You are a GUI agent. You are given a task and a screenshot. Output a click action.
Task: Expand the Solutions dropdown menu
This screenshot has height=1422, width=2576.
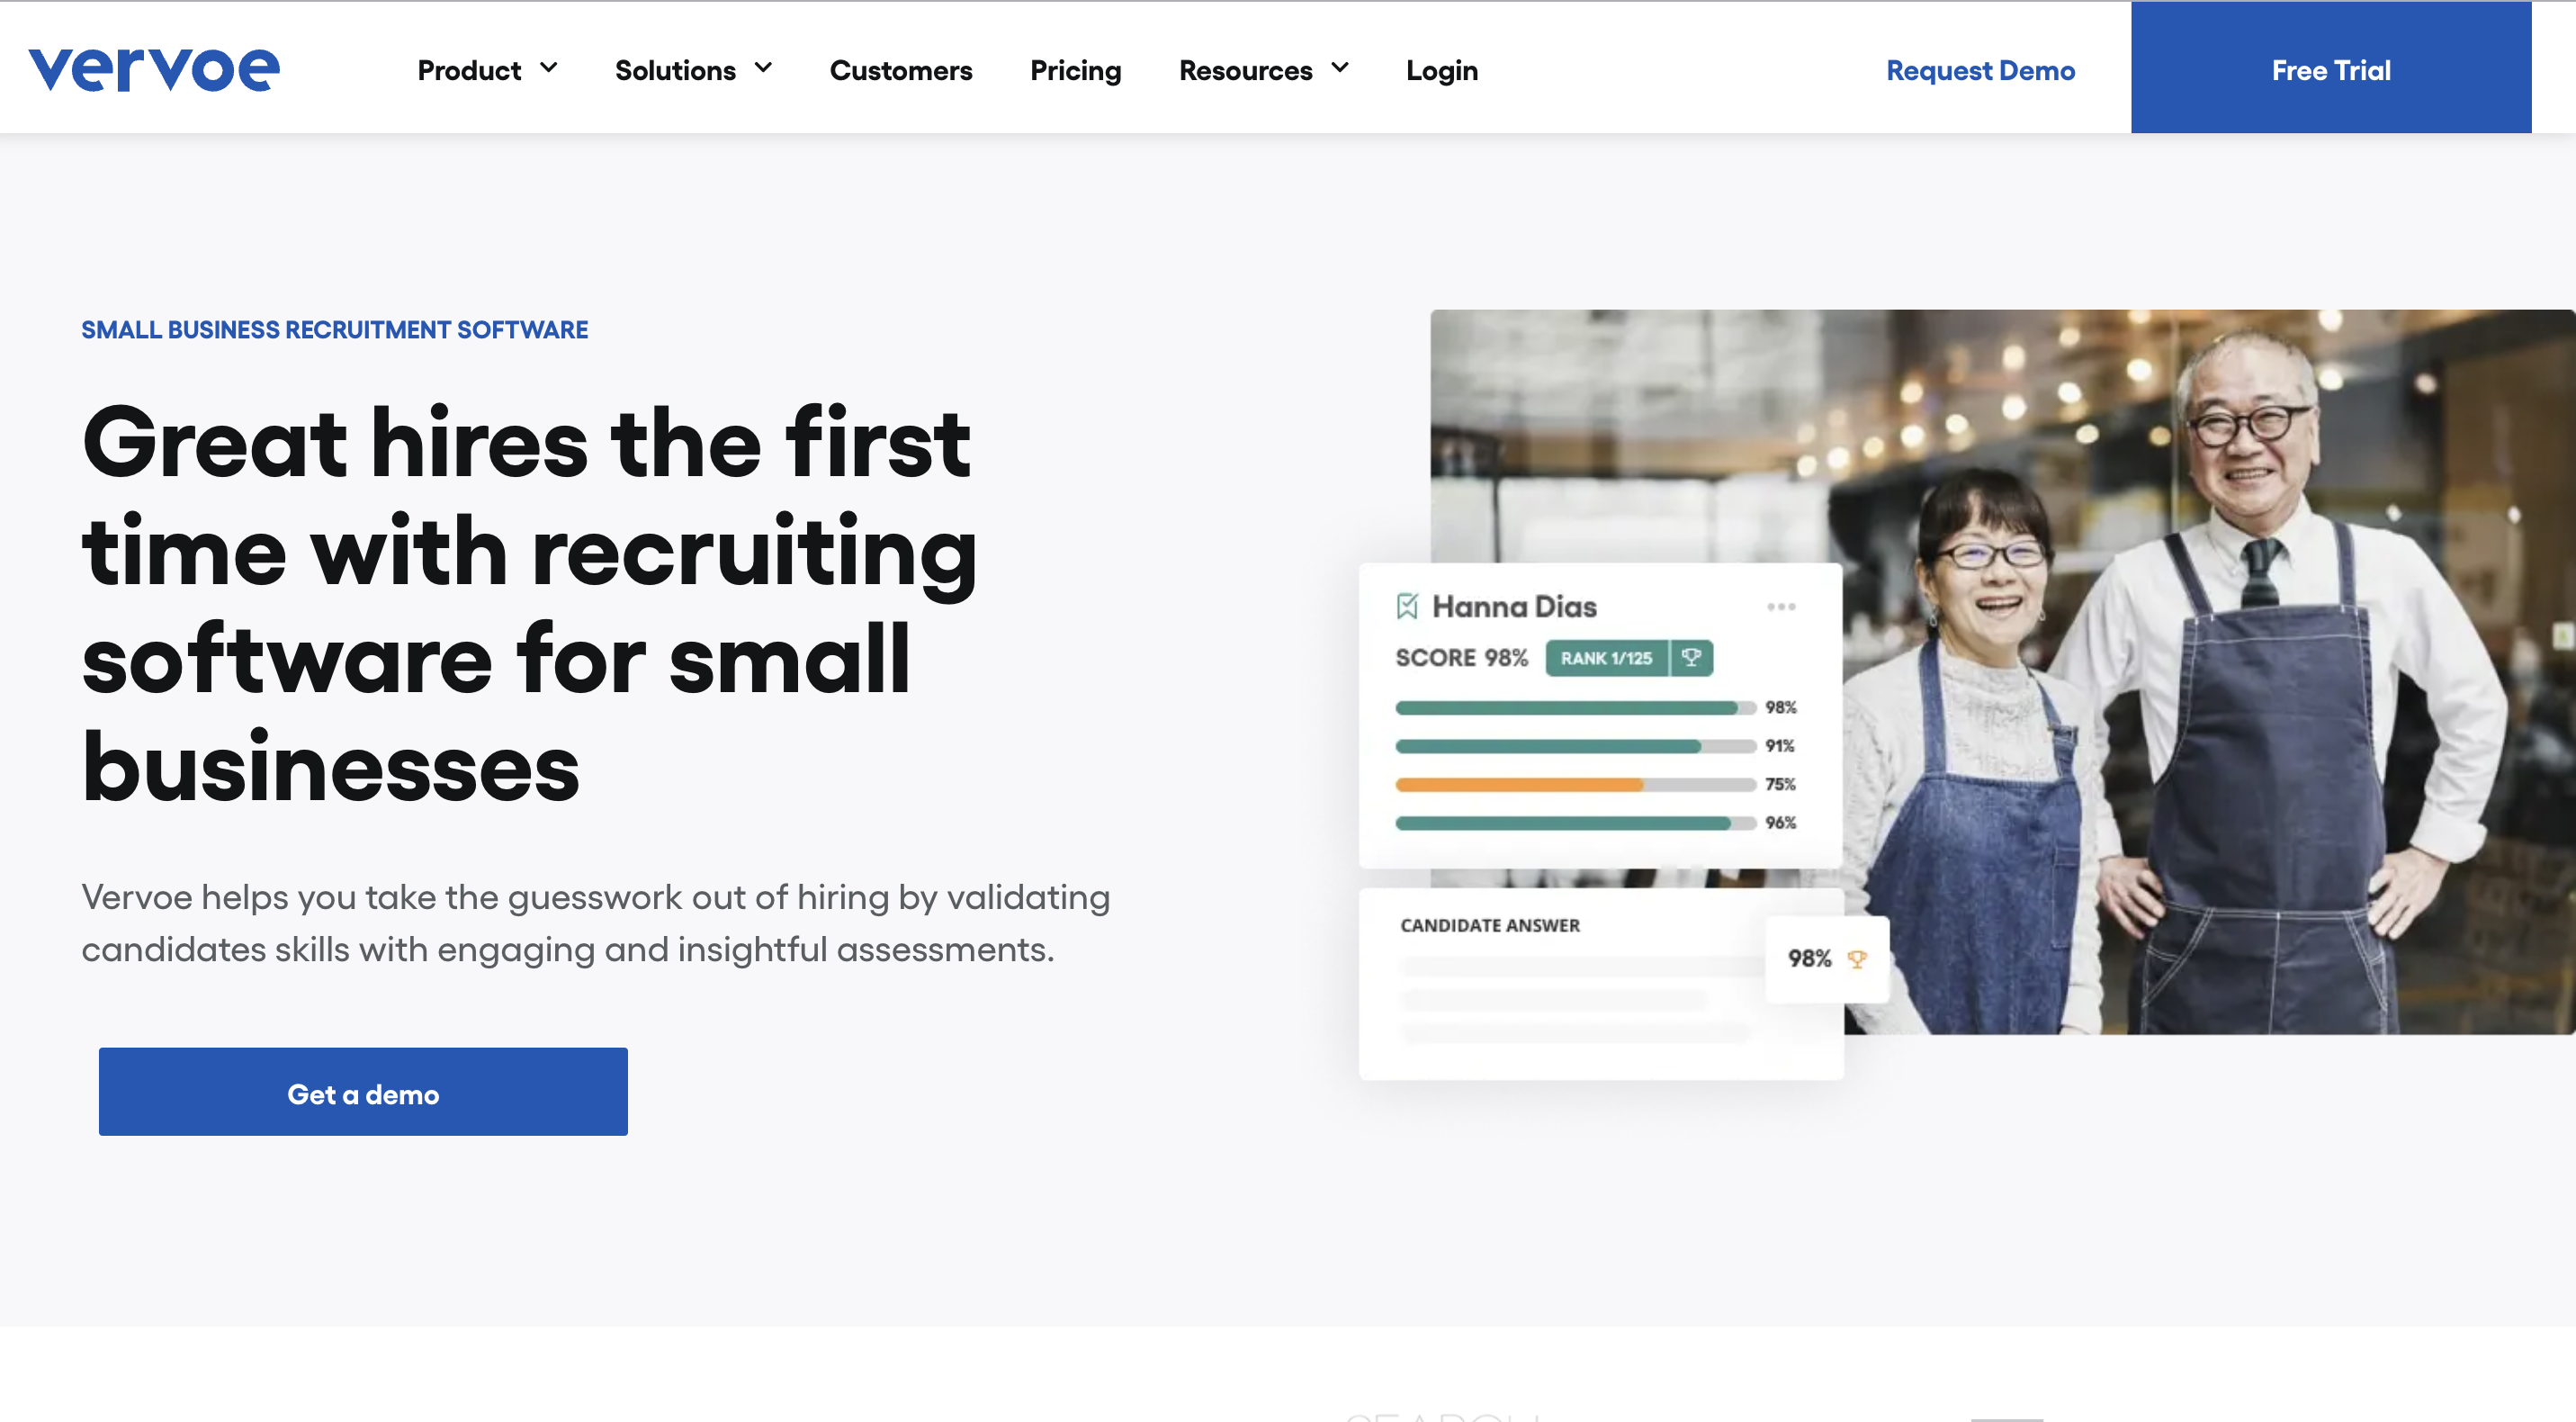(695, 70)
